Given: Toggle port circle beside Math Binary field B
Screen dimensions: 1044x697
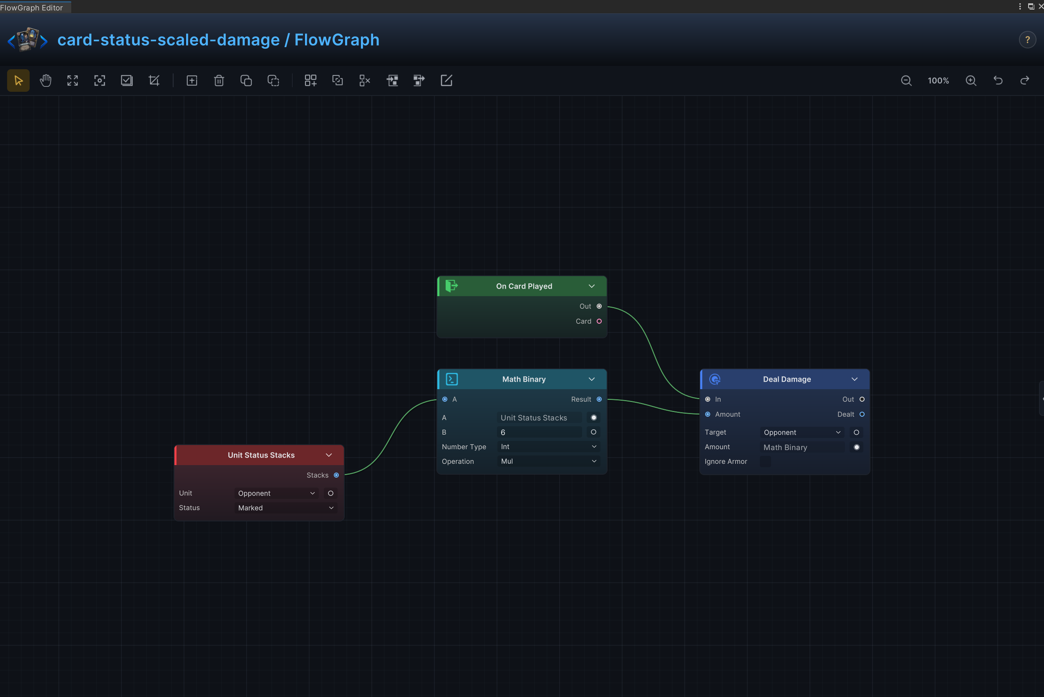Looking at the screenshot, I should click(594, 432).
